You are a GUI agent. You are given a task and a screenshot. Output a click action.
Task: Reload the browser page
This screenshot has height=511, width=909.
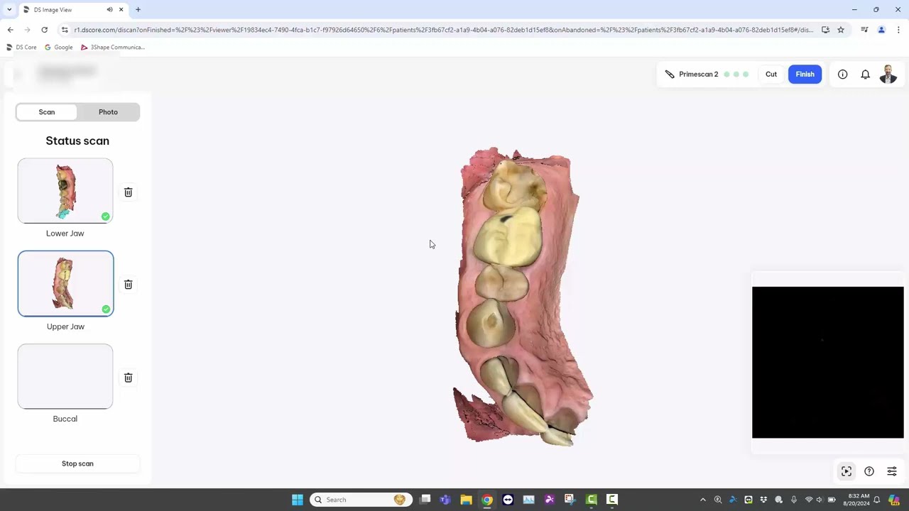tap(44, 30)
